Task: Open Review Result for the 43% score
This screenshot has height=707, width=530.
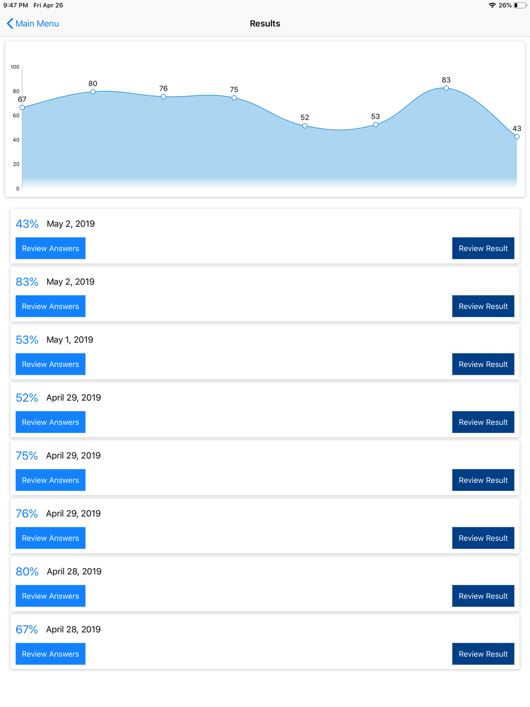Action: pyautogui.click(x=483, y=249)
